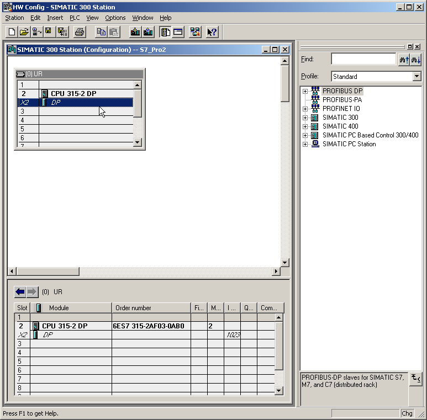Click the catalog info-text toggle icon

point(416,379)
